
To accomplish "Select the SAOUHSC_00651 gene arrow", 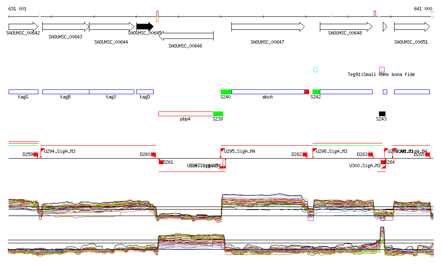I will tap(412, 27).
